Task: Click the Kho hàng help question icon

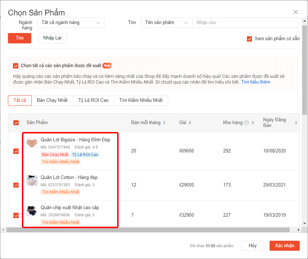Action: 246,123
